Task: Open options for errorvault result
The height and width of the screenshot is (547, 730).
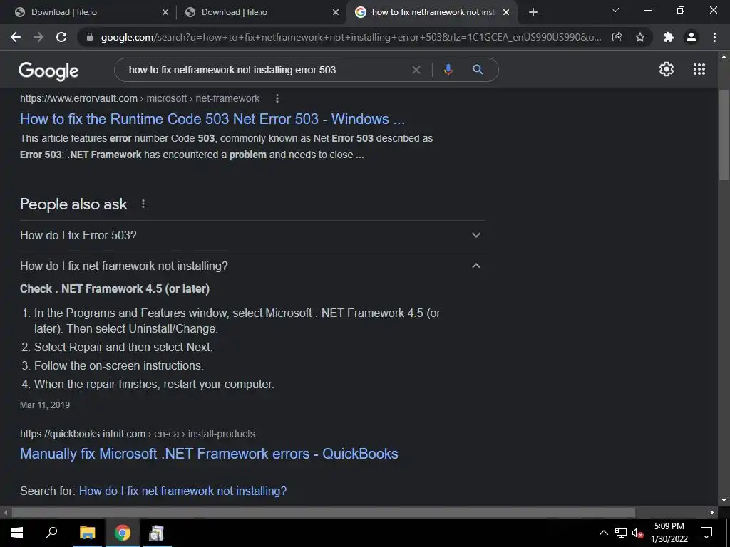Action: [277, 98]
